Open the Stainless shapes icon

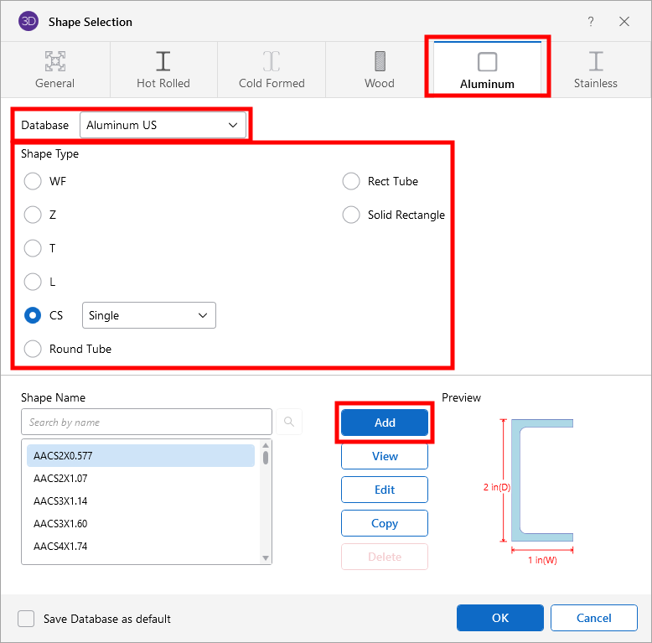click(595, 61)
